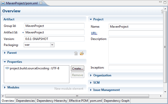Click the select parent icon in Parent section
The height and width of the screenshot is (104, 168).
pyautogui.click(x=76, y=53)
